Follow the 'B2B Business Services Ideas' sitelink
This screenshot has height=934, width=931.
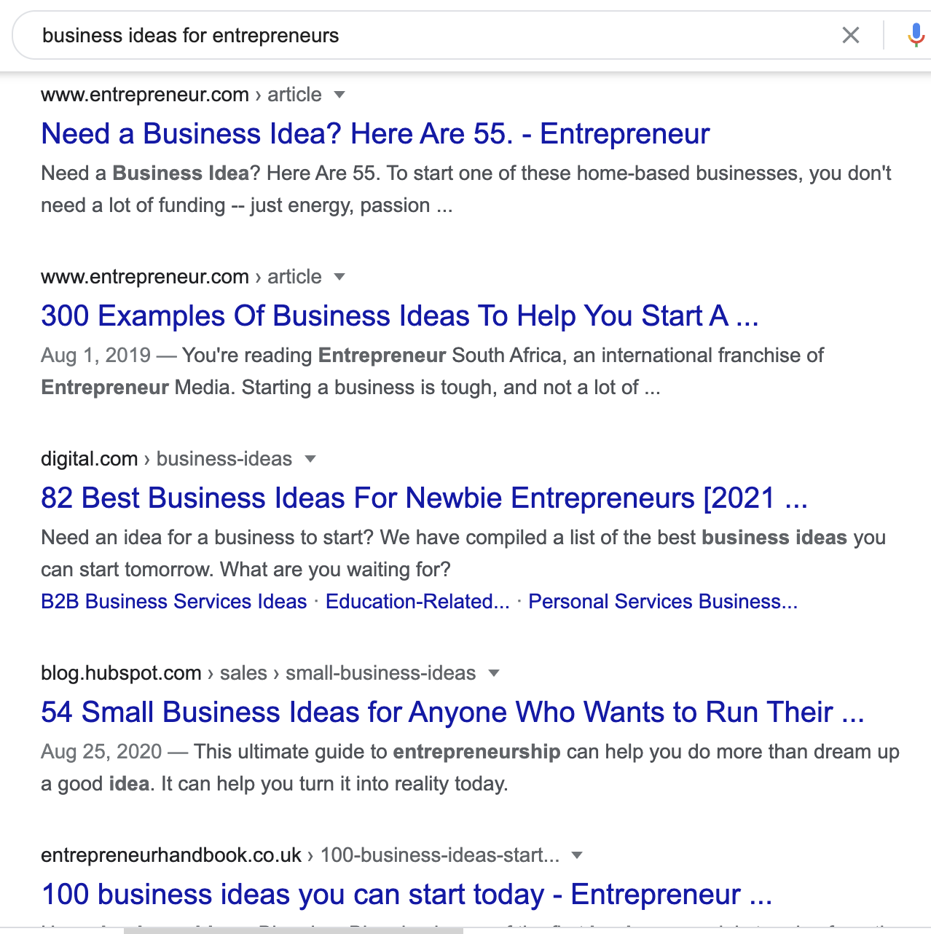pyautogui.click(x=174, y=602)
